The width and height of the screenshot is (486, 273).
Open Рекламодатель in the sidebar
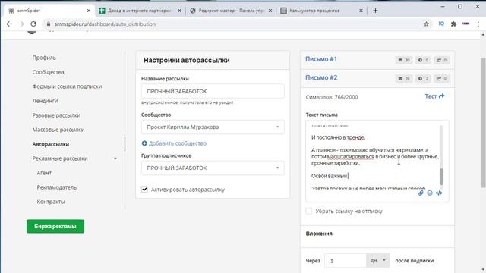(x=56, y=187)
